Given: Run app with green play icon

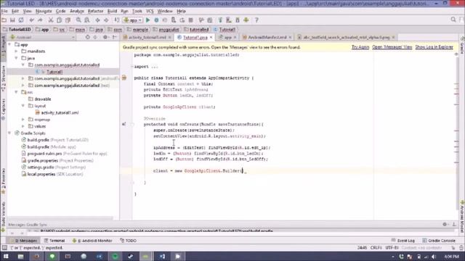Looking at the screenshot, I should (x=147, y=20).
